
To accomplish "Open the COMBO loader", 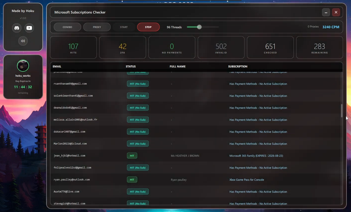I will (67, 27).
